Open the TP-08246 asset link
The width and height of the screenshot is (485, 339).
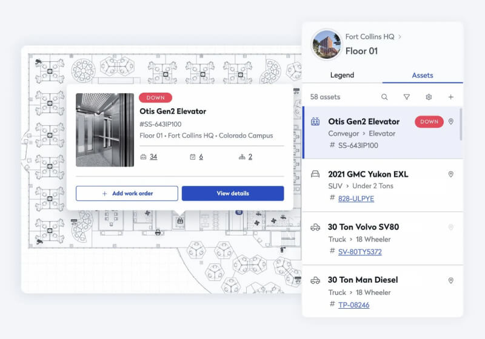pyautogui.click(x=353, y=305)
